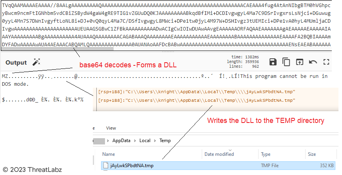Expand chevron between AppData and Local
Screen dimensions: 342x175
point(136,141)
